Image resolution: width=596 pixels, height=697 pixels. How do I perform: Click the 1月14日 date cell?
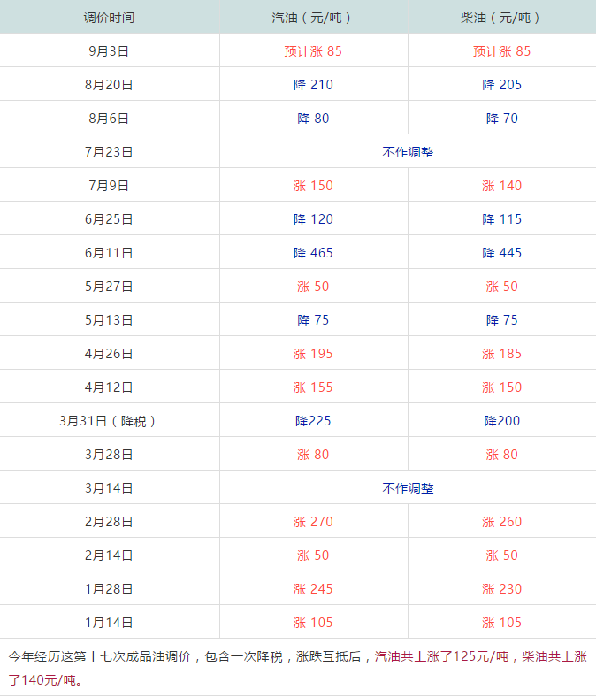tap(109, 623)
